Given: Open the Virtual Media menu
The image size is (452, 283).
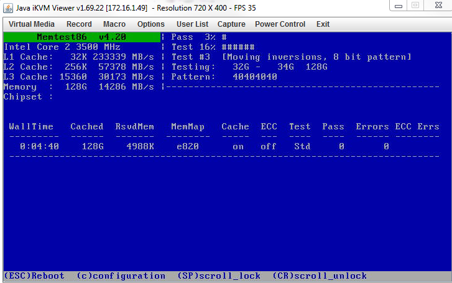Looking at the screenshot, I should (x=32, y=24).
